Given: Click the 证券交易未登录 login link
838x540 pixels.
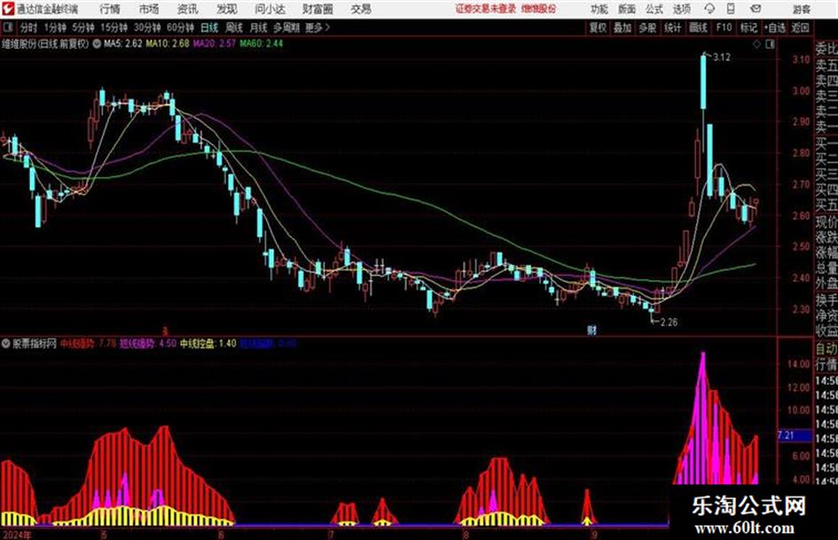Looking at the screenshot, I should 485,9.
